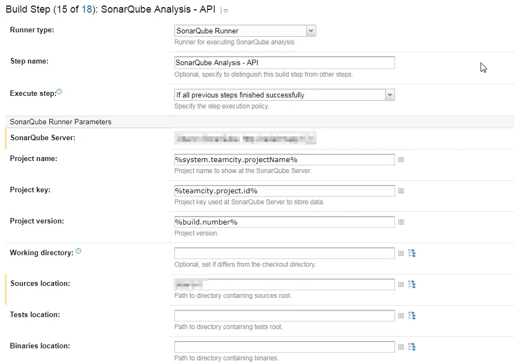The height and width of the screenshot is (362, 514).
Task: Open parameter picker icon for Project version
Action: (x=401, y=222)
